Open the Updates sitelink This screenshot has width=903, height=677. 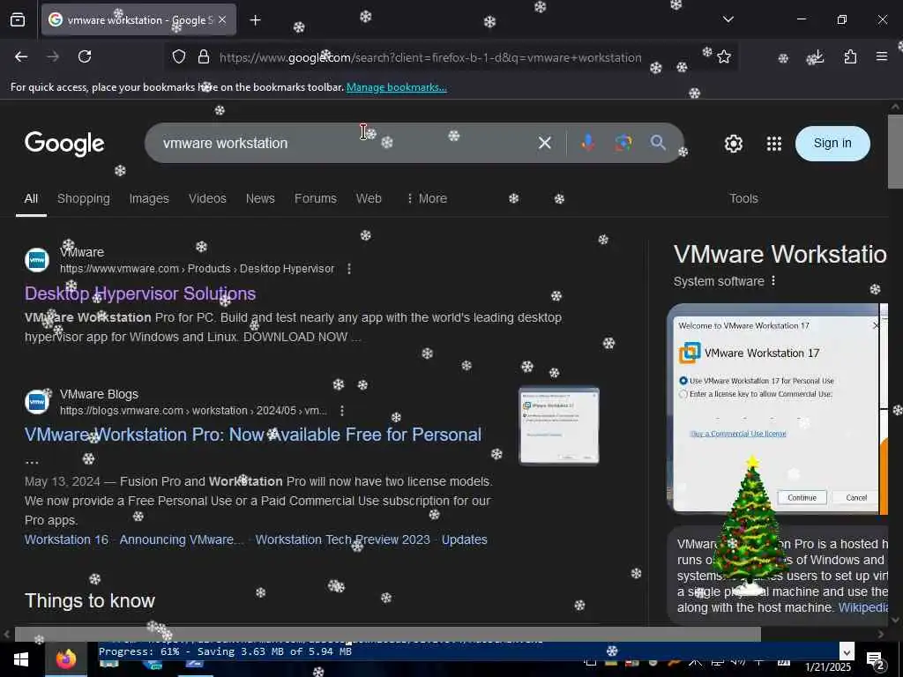point(464,540)
